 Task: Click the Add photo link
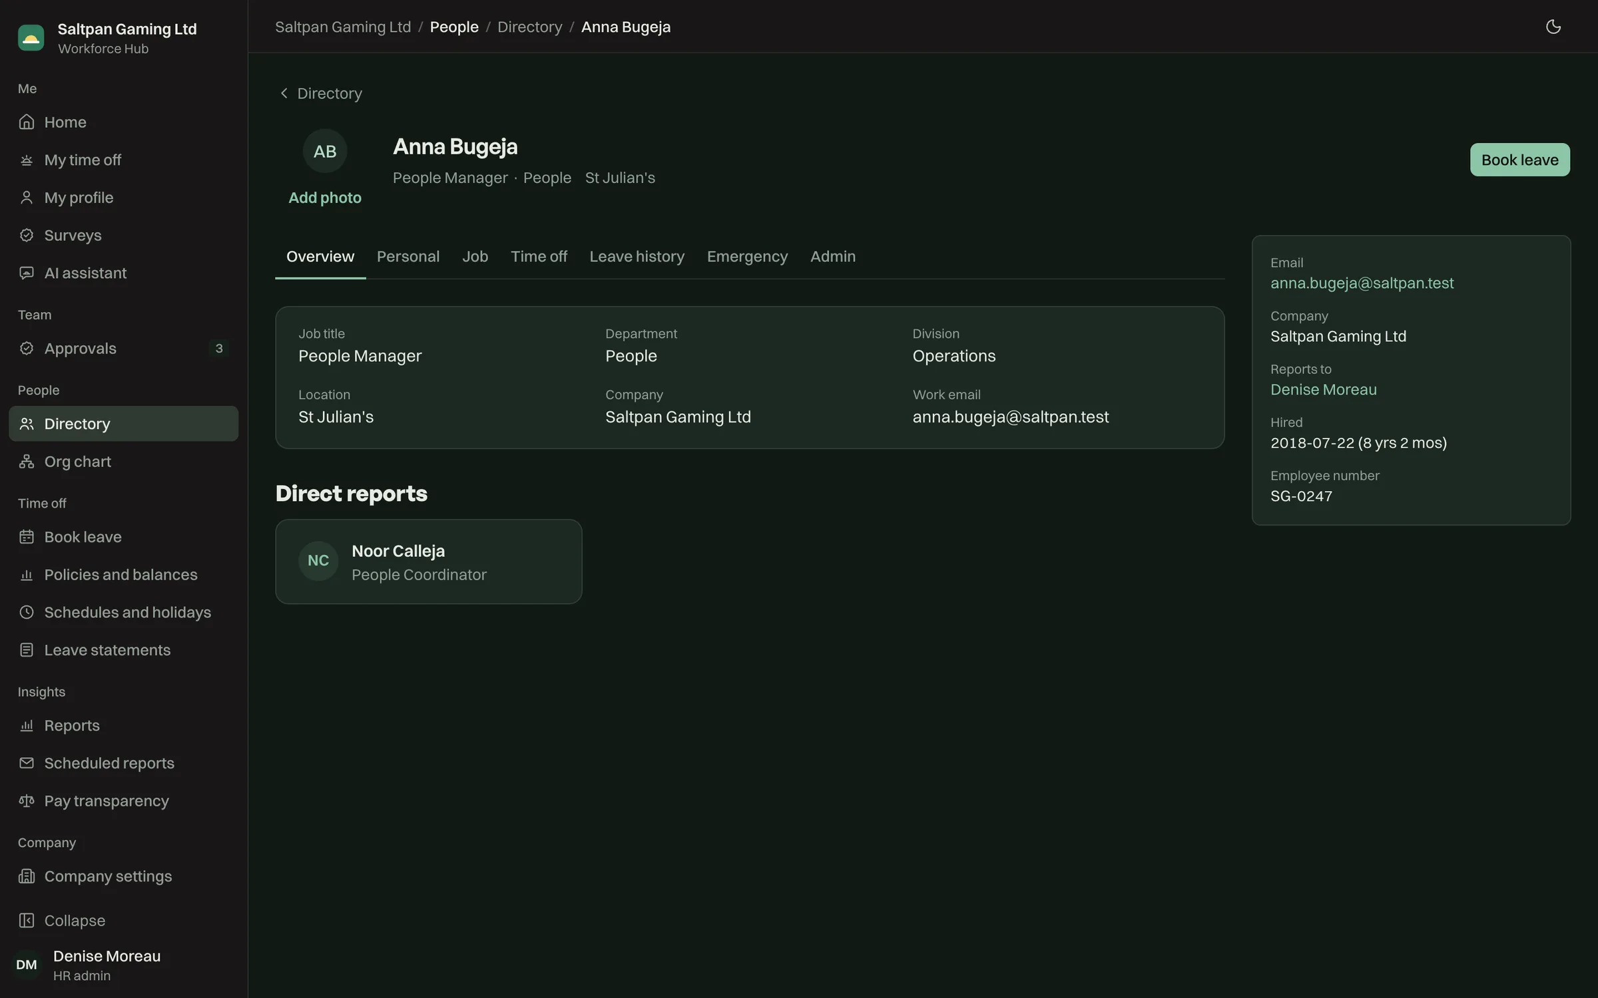pyautogui.click(x=325, y=198)
